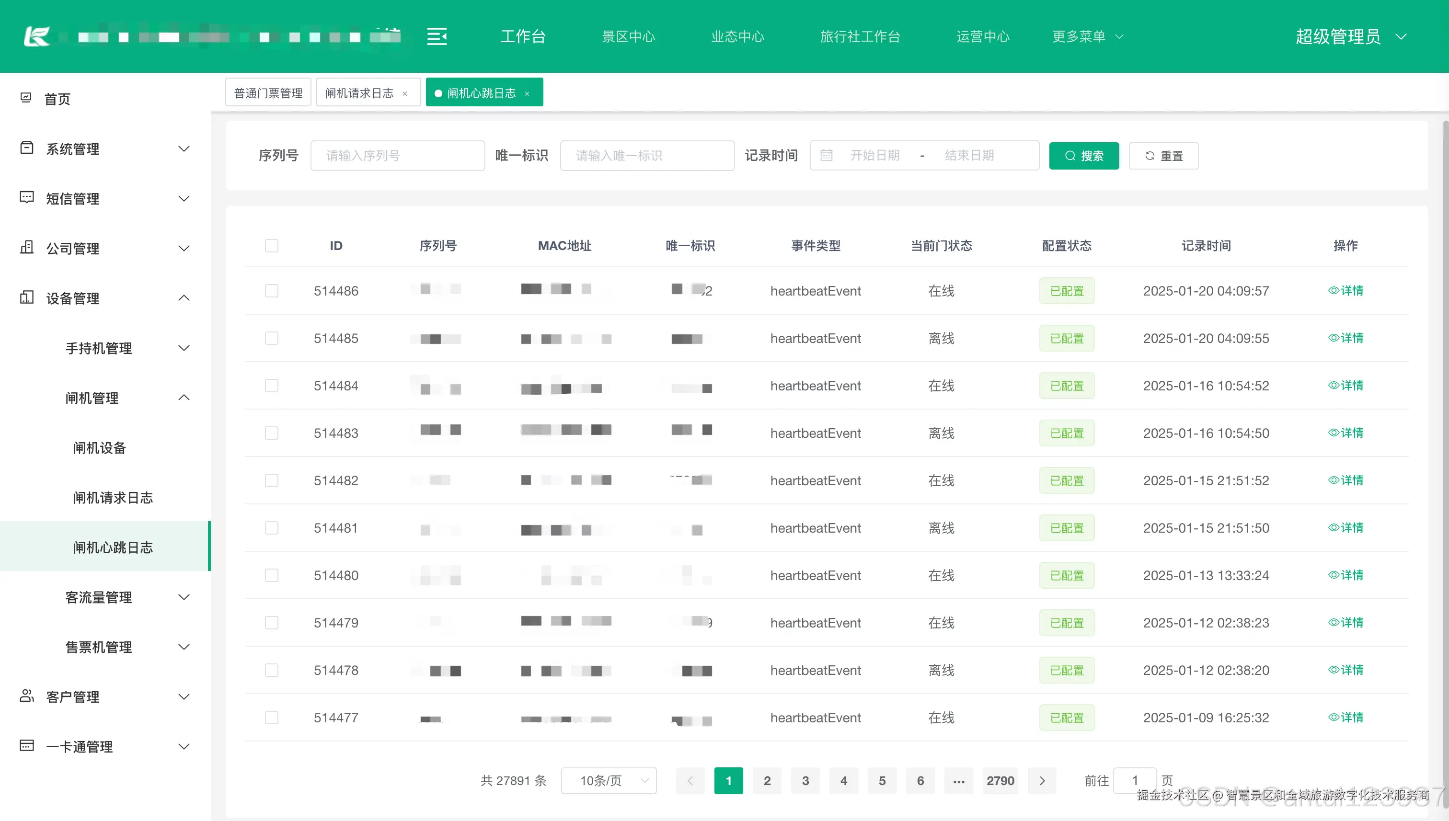The image size is (1449, 821).
Task: Click the 客户管理 people icon
Action: click(x=26, y=696)
